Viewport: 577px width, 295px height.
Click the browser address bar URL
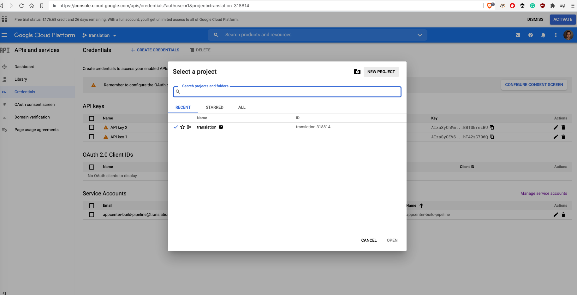click(154, 6)
